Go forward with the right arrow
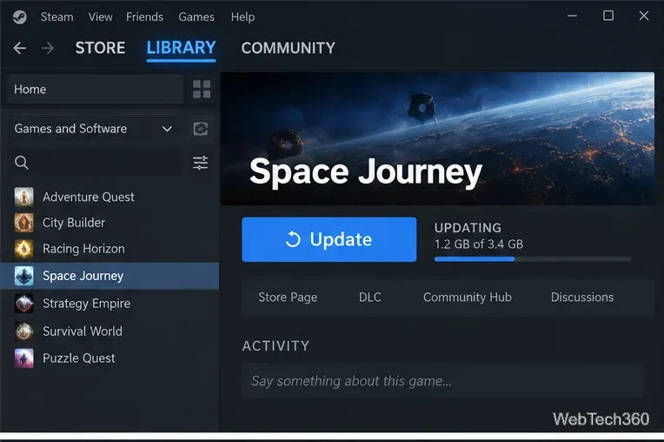Screen dimensions: 664x442 [48, 48]
